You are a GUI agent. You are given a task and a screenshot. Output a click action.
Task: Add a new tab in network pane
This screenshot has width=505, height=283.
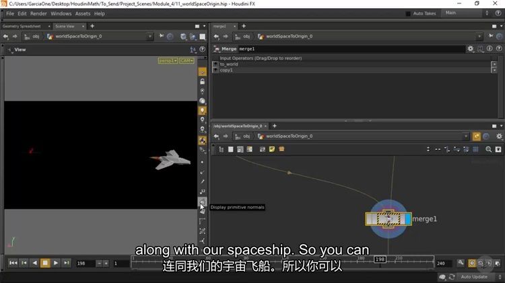[275, 126]
